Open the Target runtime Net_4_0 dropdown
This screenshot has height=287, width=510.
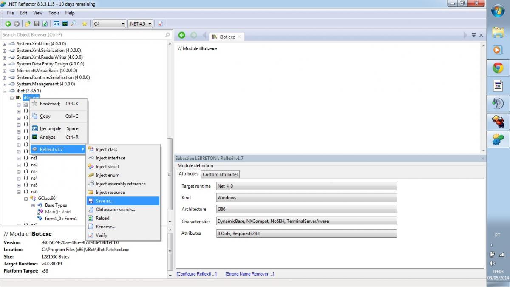point(306,186)
